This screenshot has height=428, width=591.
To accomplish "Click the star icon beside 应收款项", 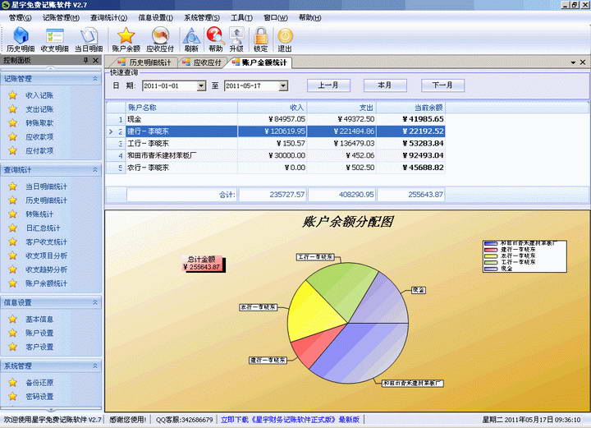I will pyautogui.click(x=13, y=137).
